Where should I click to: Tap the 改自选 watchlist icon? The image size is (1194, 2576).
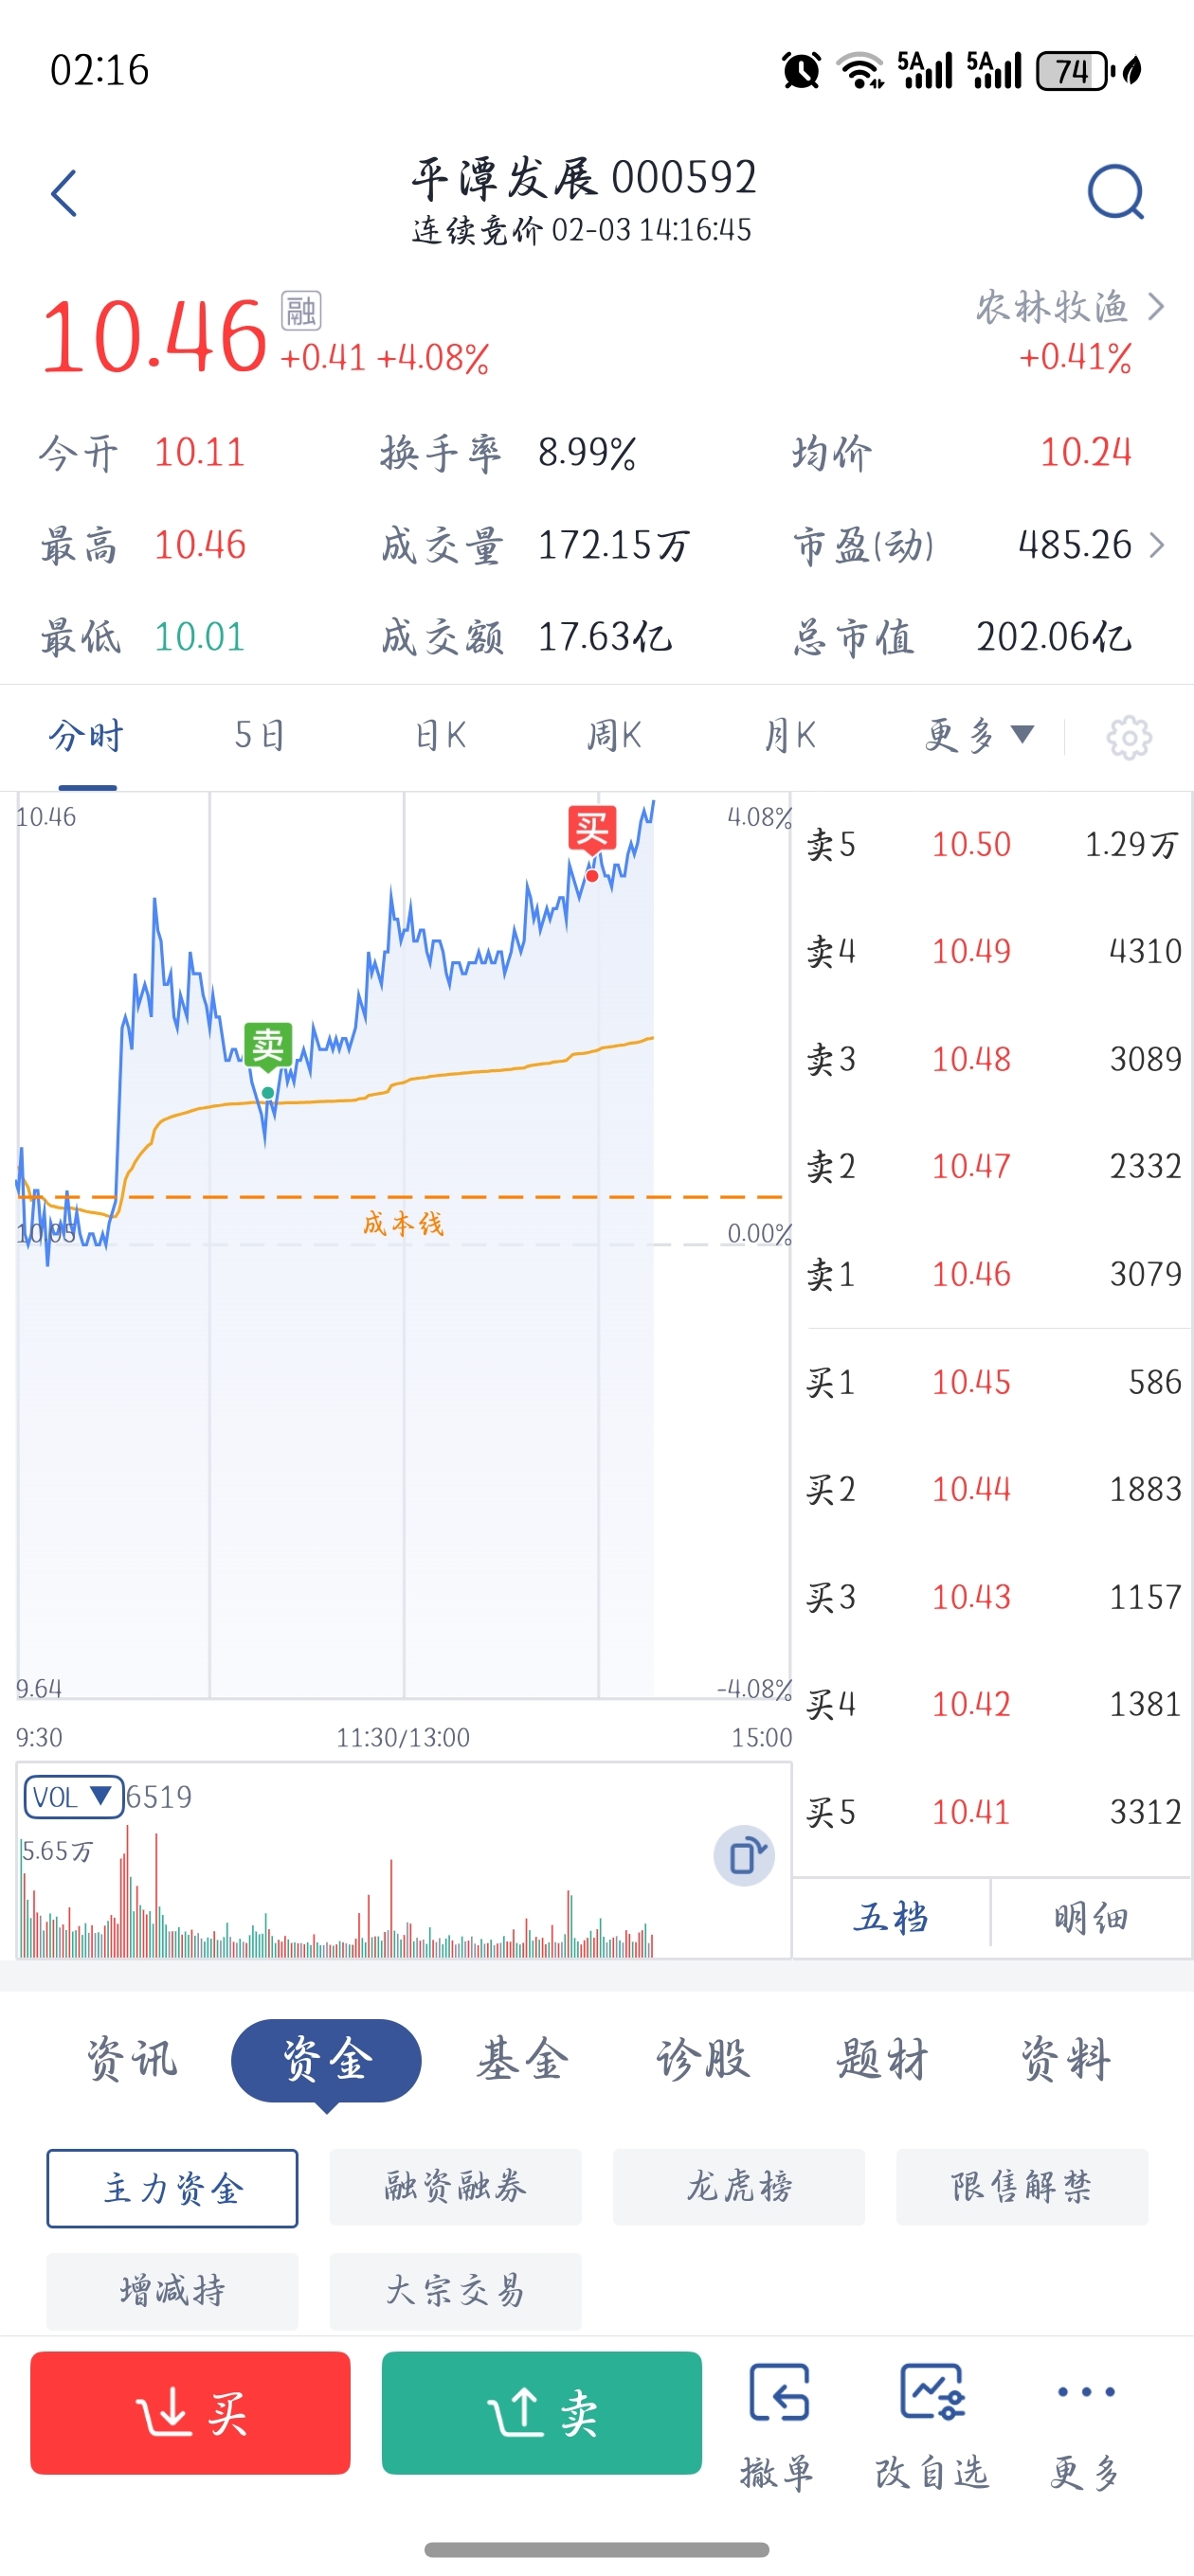pos(932,2393)
